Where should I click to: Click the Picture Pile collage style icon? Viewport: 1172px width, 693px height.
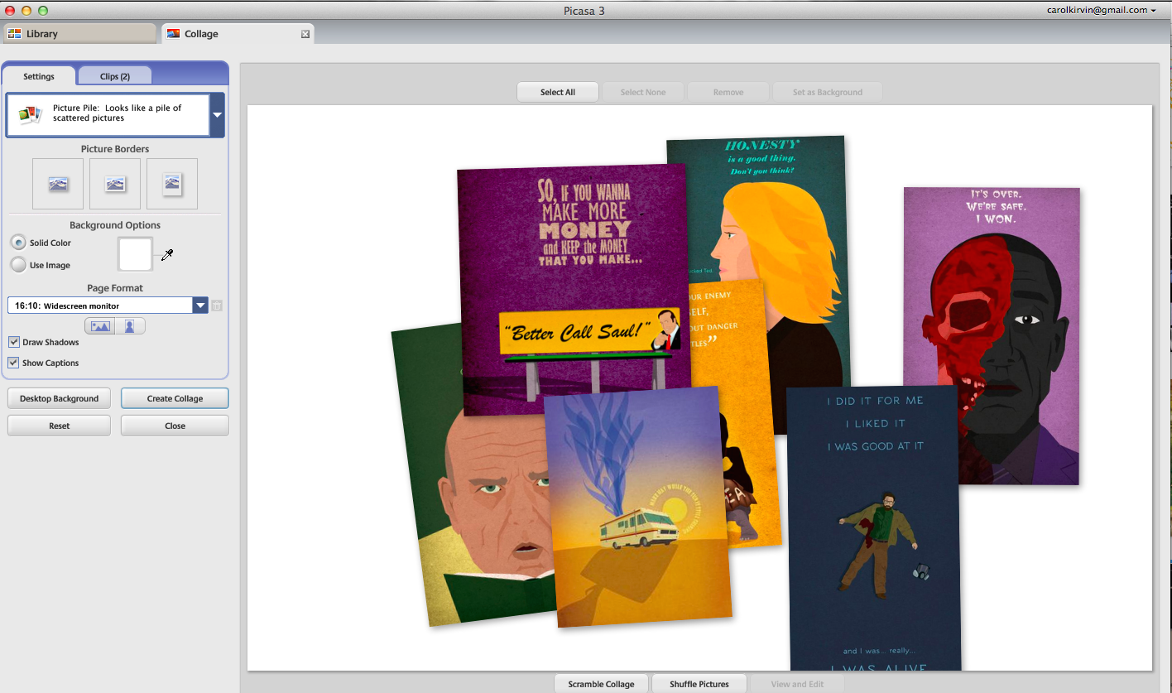31,114
